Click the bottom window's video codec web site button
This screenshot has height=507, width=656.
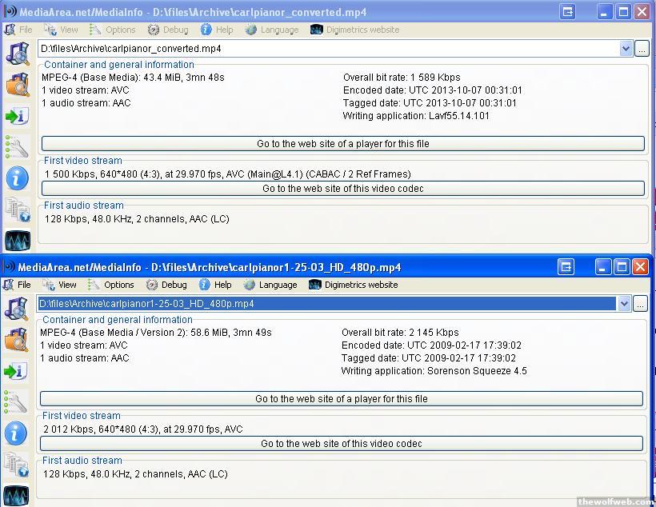click(342, 444)
